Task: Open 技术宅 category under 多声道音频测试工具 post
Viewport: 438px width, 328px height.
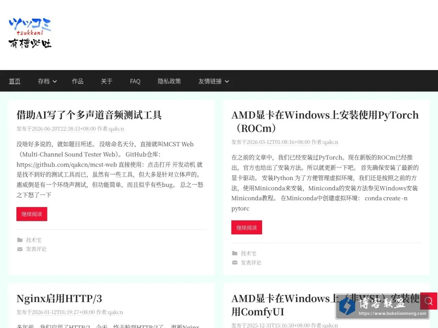Action: click(34, 240)
